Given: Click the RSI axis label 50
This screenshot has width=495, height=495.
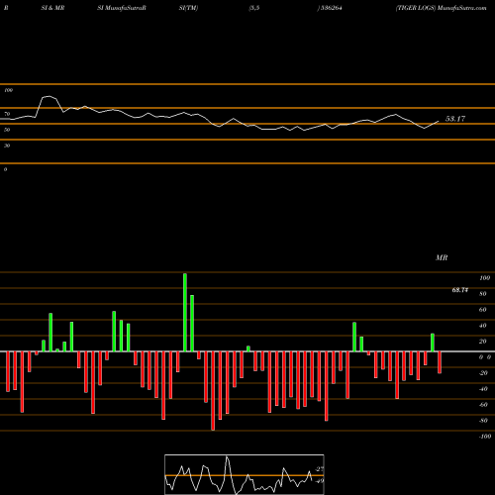Looking at the screenshot, I should 7,130.
